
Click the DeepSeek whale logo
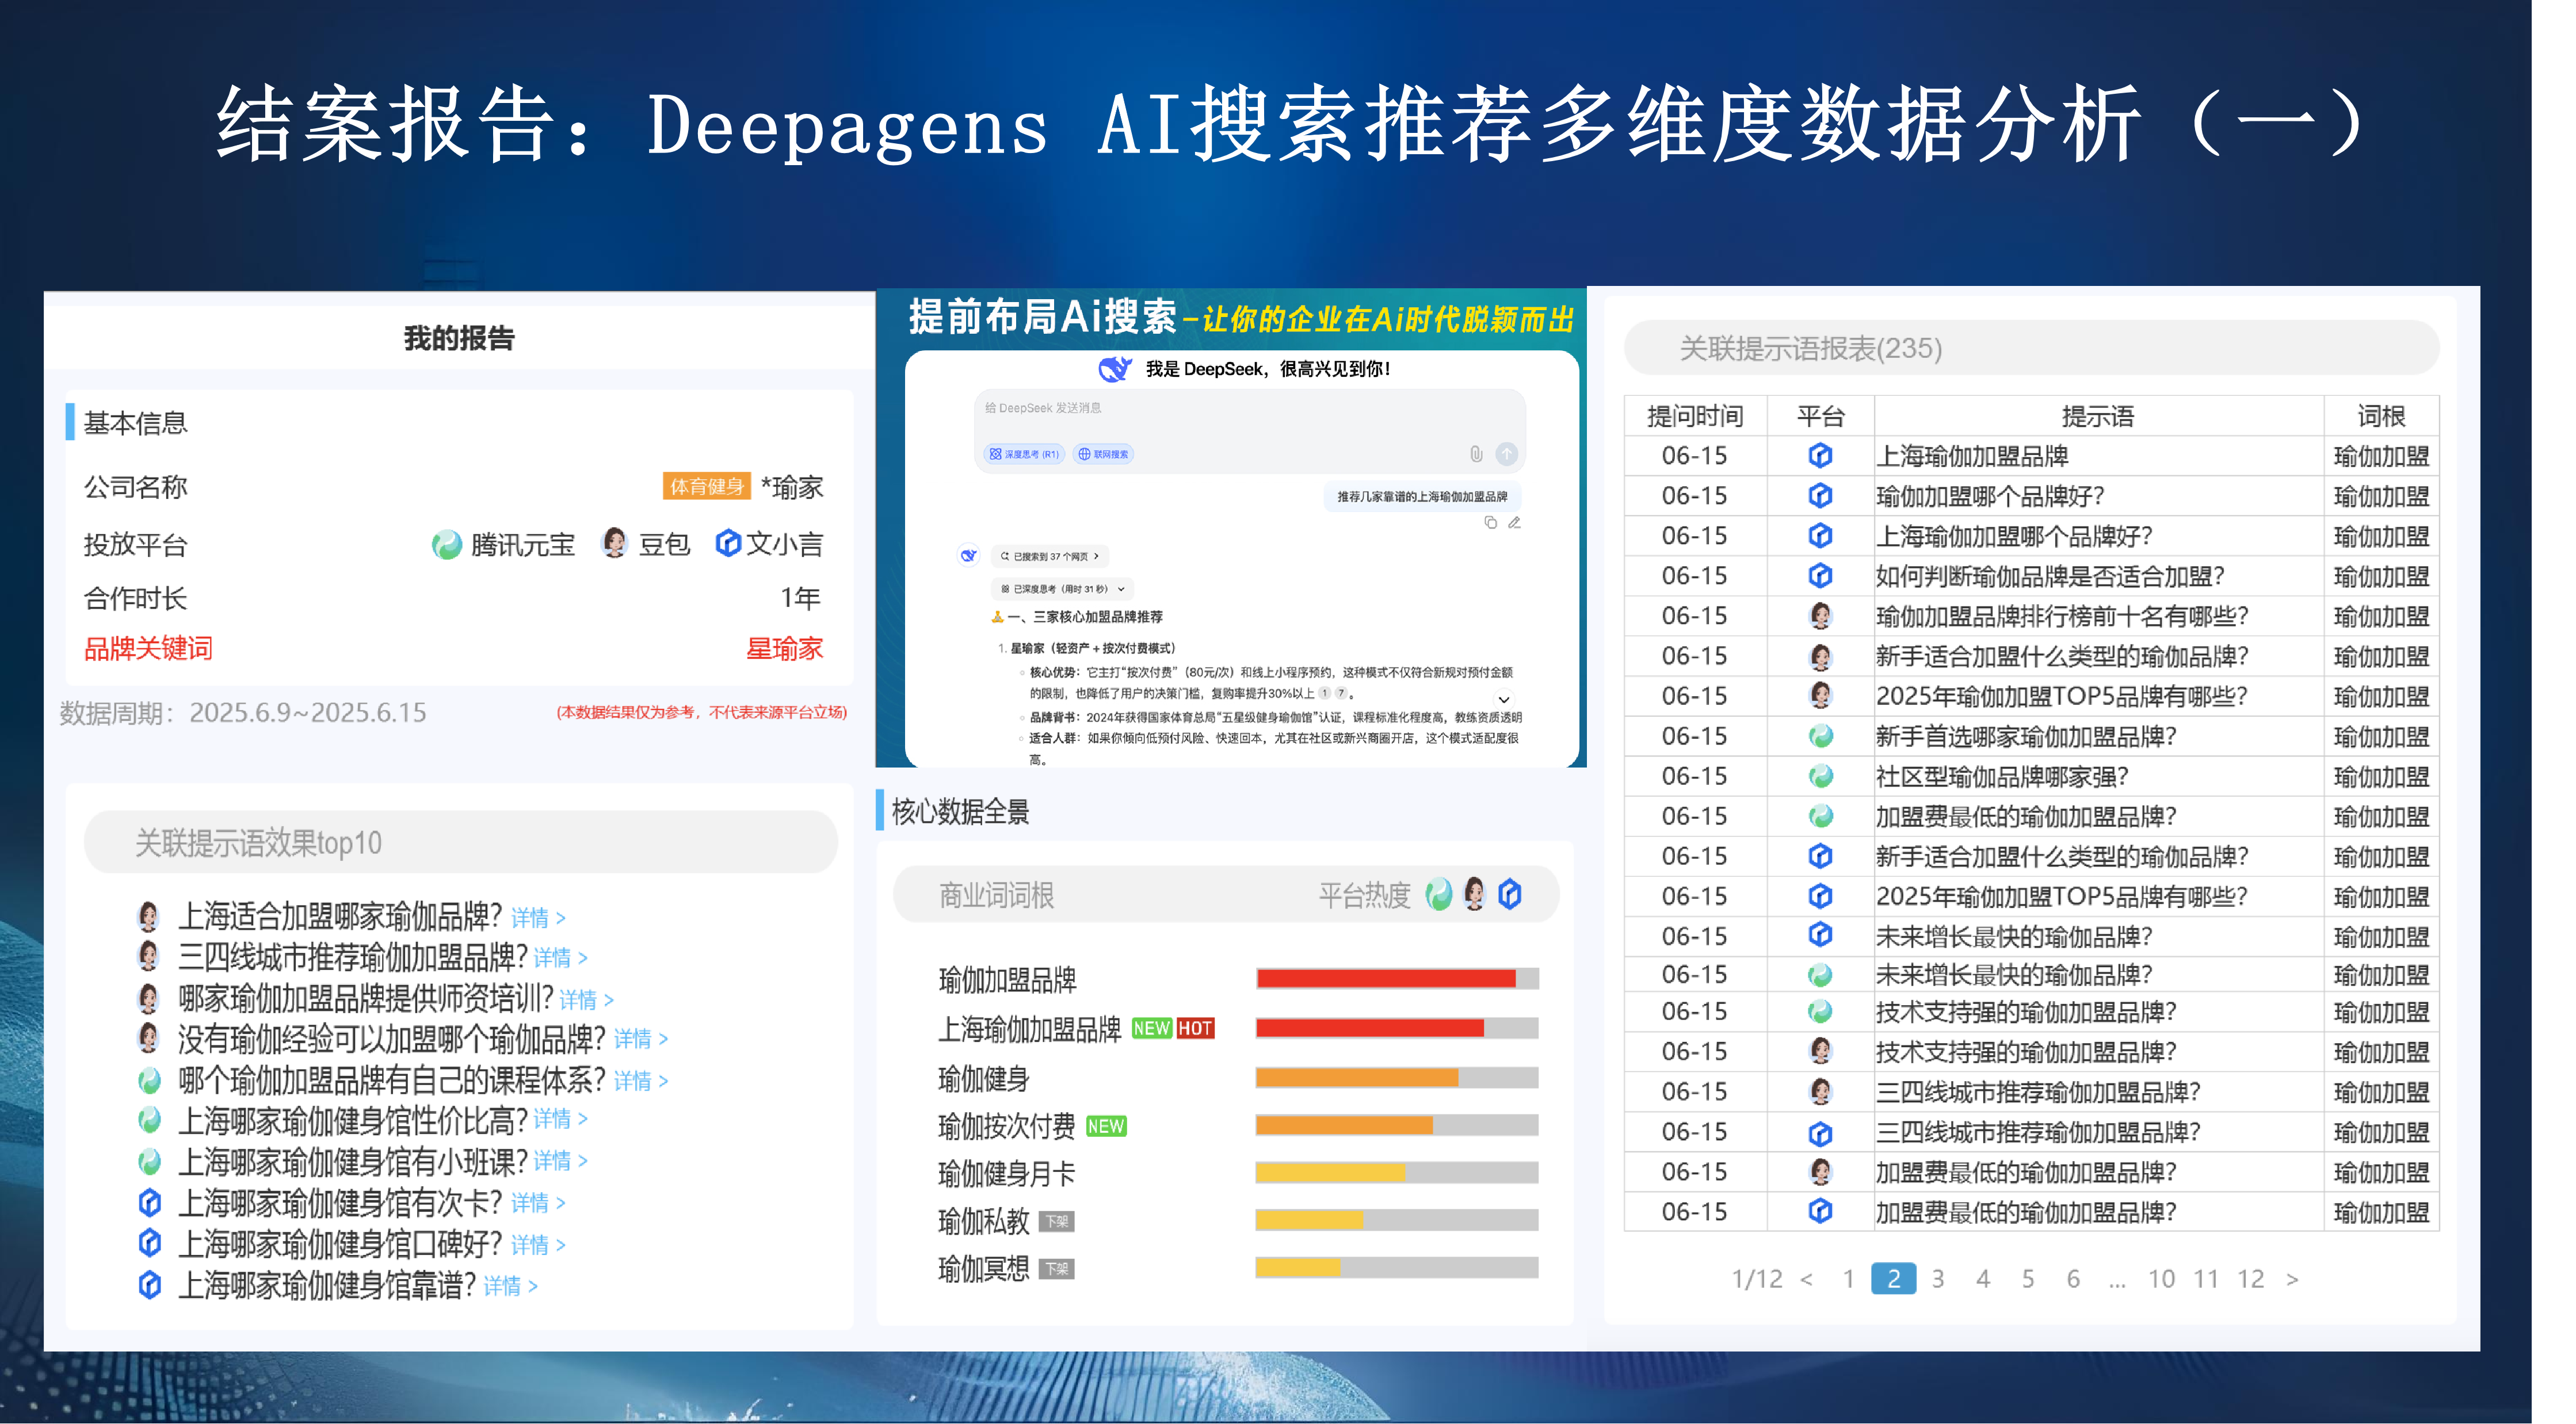[1114, 369]
